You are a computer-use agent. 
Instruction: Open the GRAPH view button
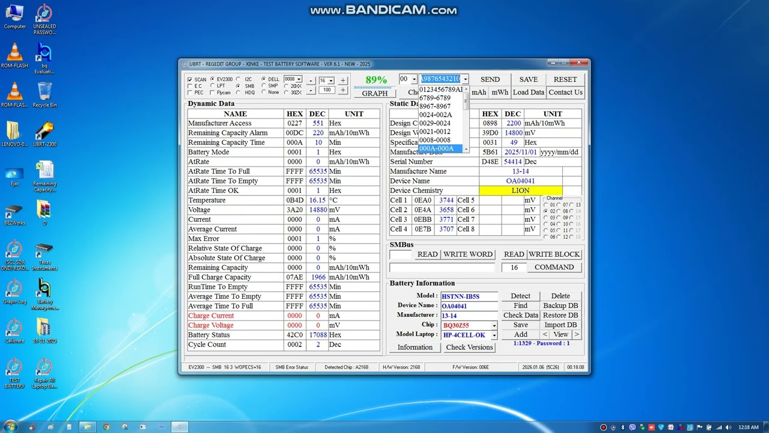(x=375, y=93)
